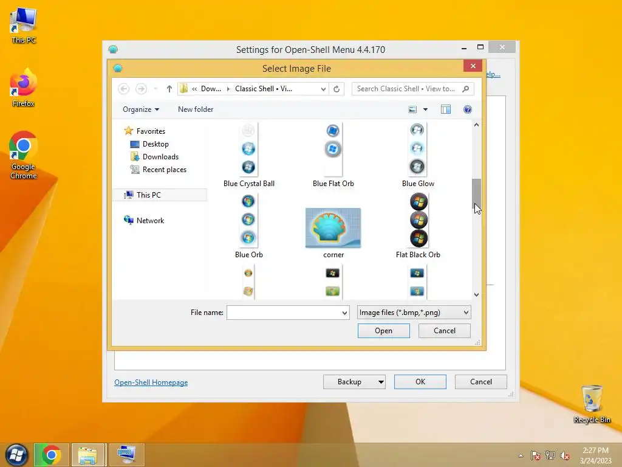
Task: Select This PC in navigation pane
Action: coord(160,195)
